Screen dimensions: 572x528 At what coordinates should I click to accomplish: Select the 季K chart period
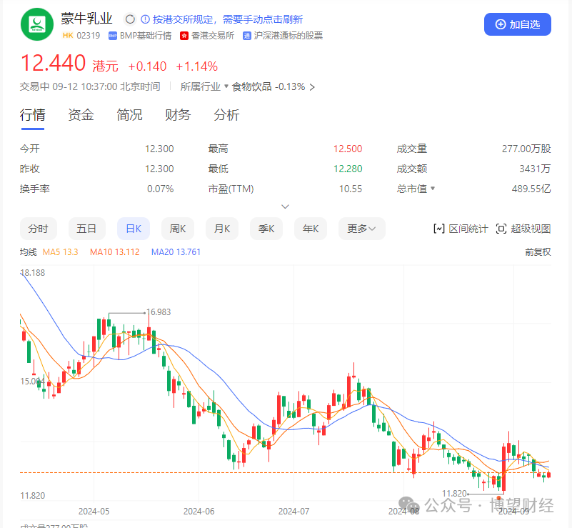[266, 229]
